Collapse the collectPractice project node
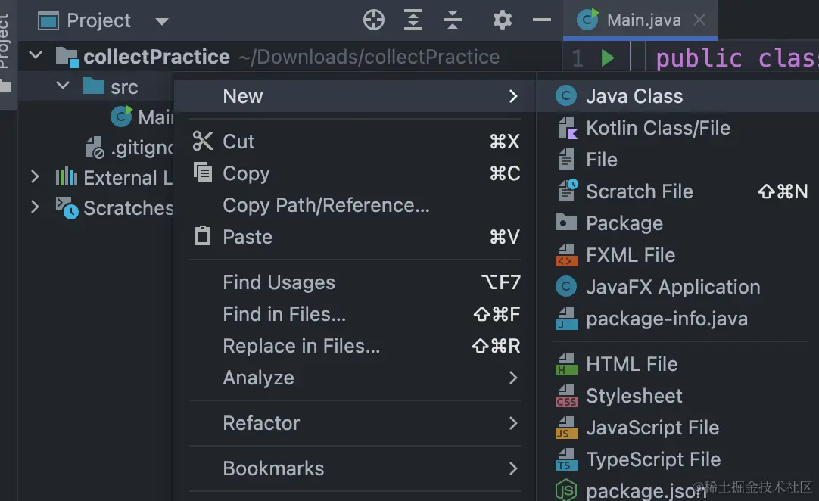The image size is (819, 501). coord(36,54)
